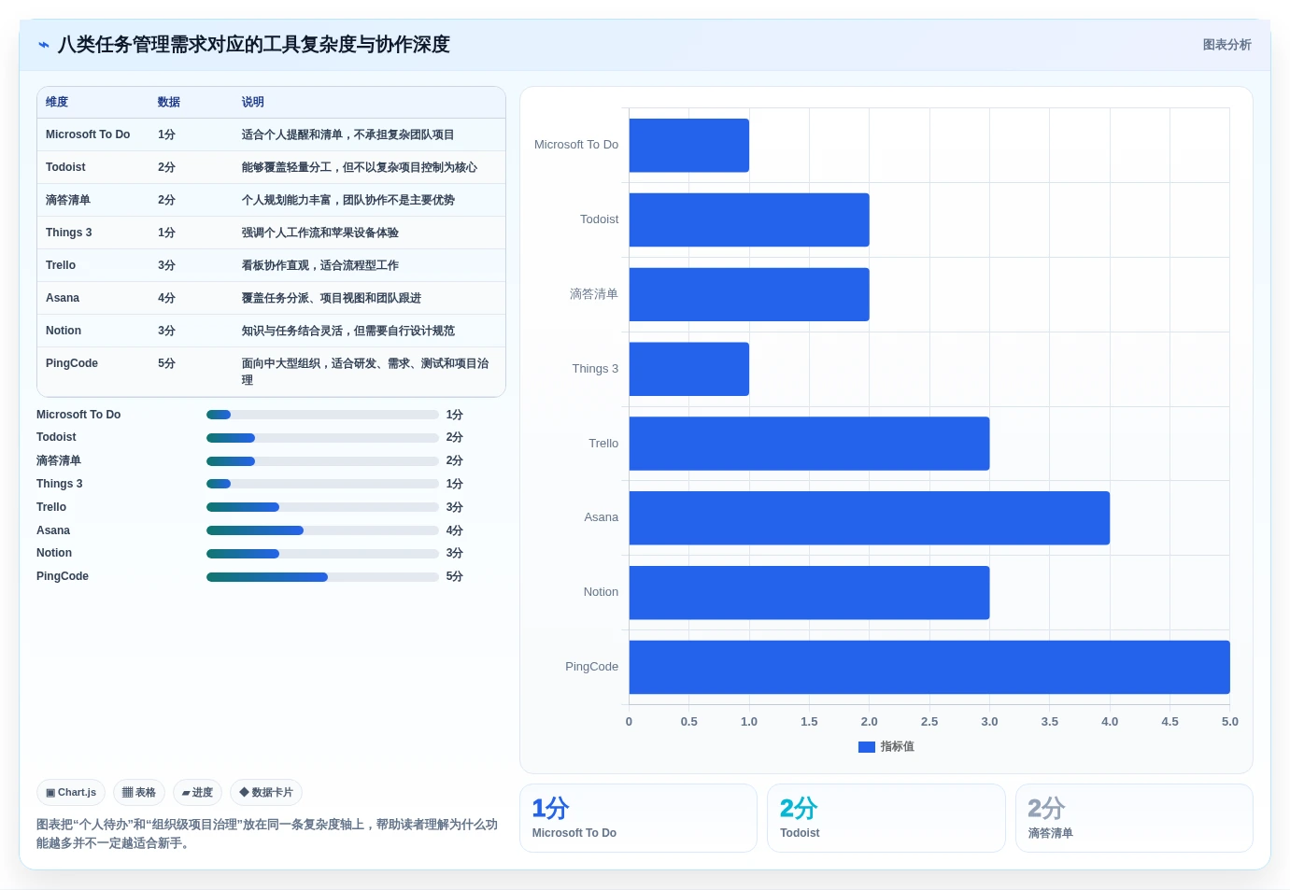
Task: Select the 数据卡片 tag chip
Action: [266, 793]
